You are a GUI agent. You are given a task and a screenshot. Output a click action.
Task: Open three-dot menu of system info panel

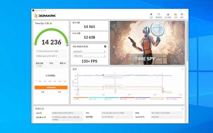pyautogui.click(x=182, y=109)
